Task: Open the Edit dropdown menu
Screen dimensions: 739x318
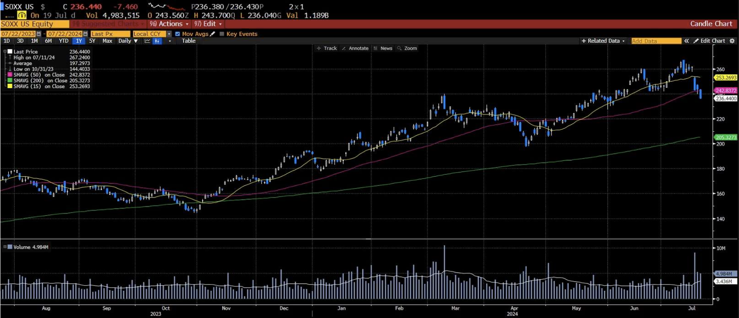Action: (208, 24)
